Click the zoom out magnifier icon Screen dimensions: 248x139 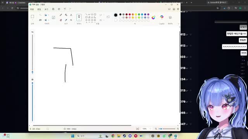156,129
